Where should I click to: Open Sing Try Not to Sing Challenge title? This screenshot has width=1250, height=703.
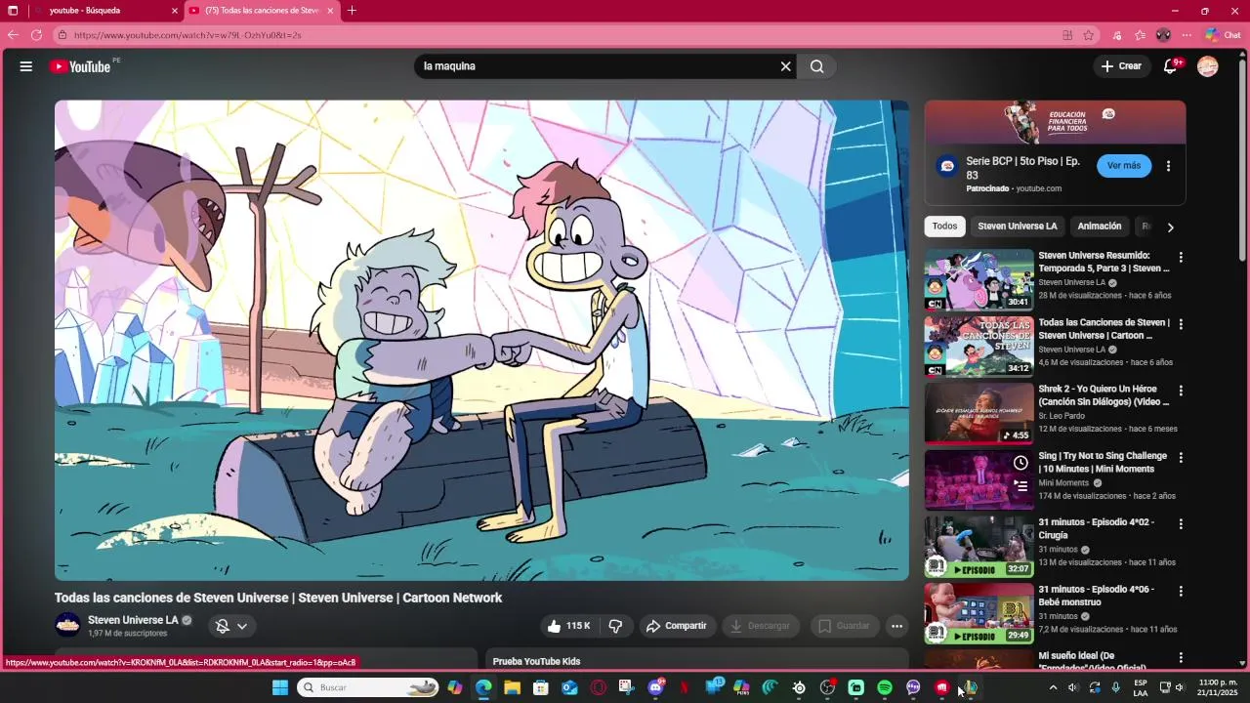(x=1103, y=463)
